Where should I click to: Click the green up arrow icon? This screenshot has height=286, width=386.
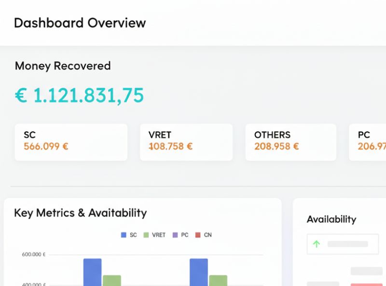[317, 244]
